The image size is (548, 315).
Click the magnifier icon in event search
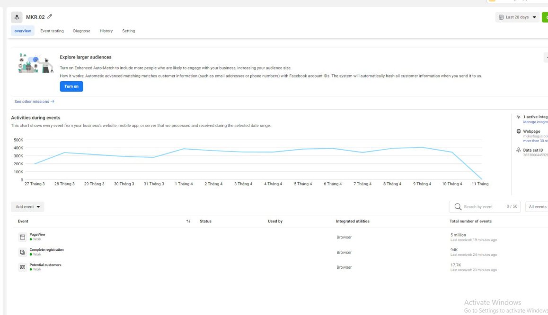[x=458, y=207]
